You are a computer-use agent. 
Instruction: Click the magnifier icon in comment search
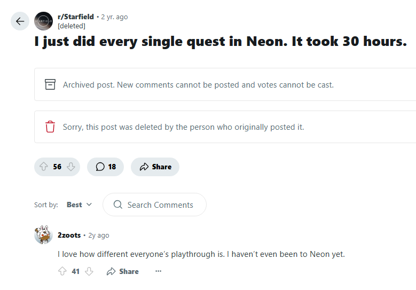click(118, 205)
